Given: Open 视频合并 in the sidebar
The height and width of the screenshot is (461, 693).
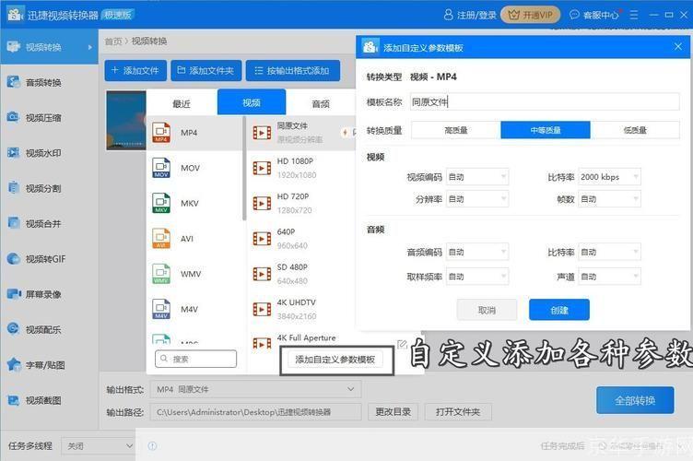Looking at the screenshot, I should pos(49,224).
